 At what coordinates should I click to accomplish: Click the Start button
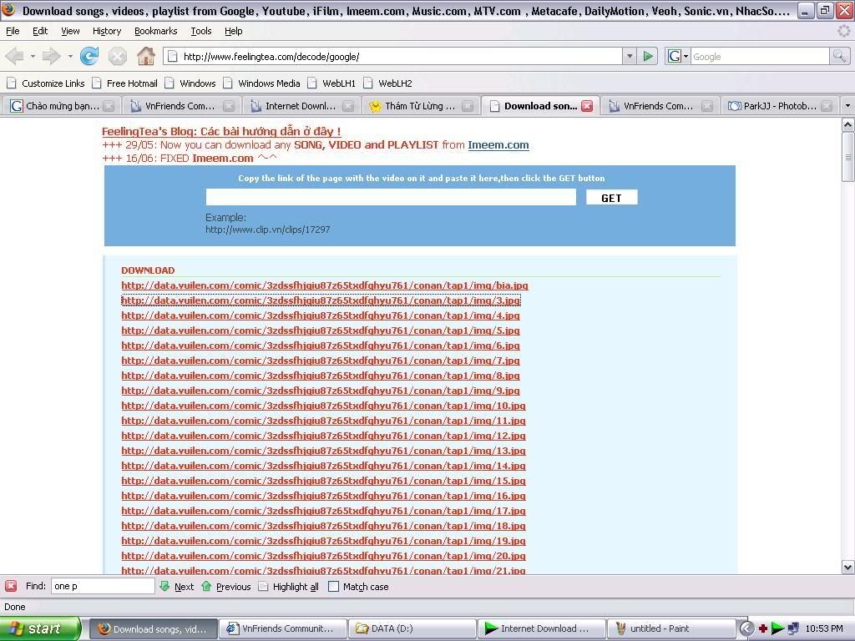coord(40,628)
